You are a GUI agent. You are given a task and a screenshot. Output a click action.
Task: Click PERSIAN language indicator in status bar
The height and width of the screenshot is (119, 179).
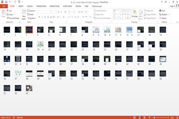coord(20,118)
